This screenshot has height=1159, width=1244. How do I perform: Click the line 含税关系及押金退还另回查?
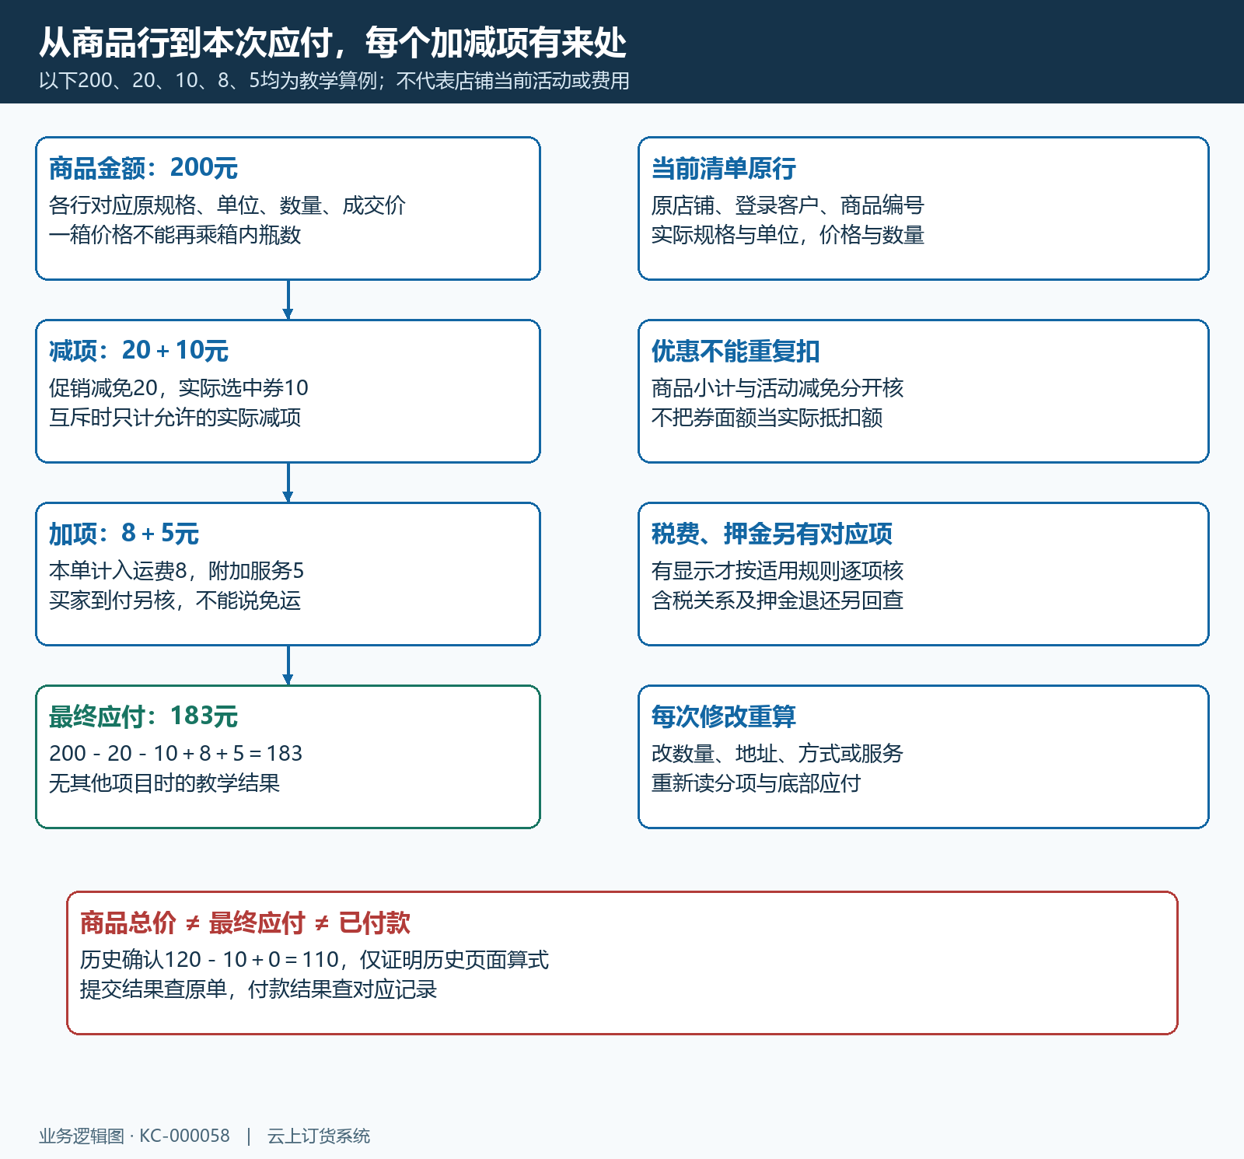(777, 601)
